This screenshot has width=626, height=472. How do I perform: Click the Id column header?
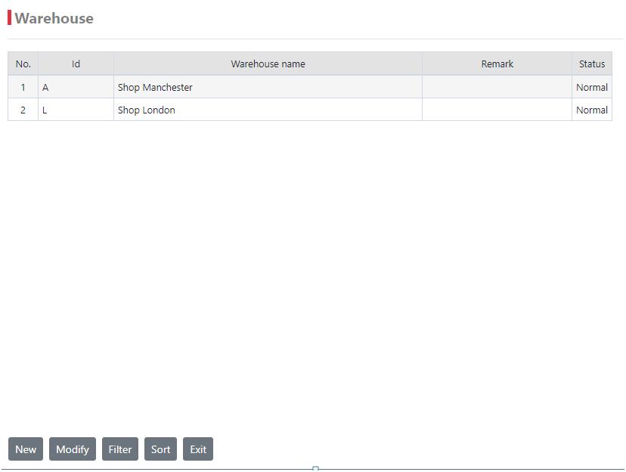click(x=76, y=64)
